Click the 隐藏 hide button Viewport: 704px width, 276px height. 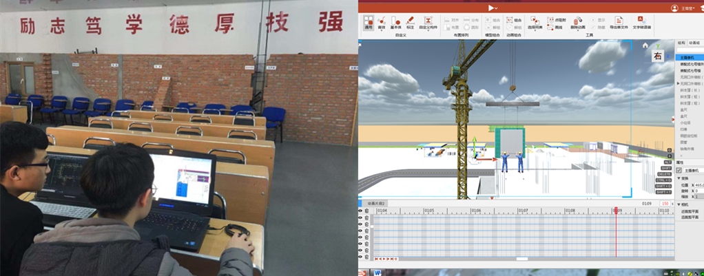coord(598,28)
